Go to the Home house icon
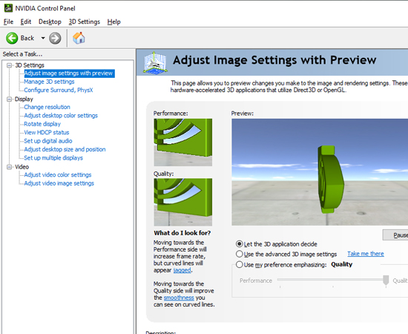This screenshot has width=408, height=334. click(x=79, y=38)
